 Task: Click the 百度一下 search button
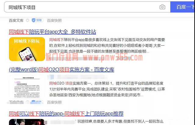[183, 7]
